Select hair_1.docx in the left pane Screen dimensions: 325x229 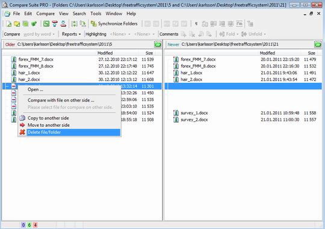29,73
